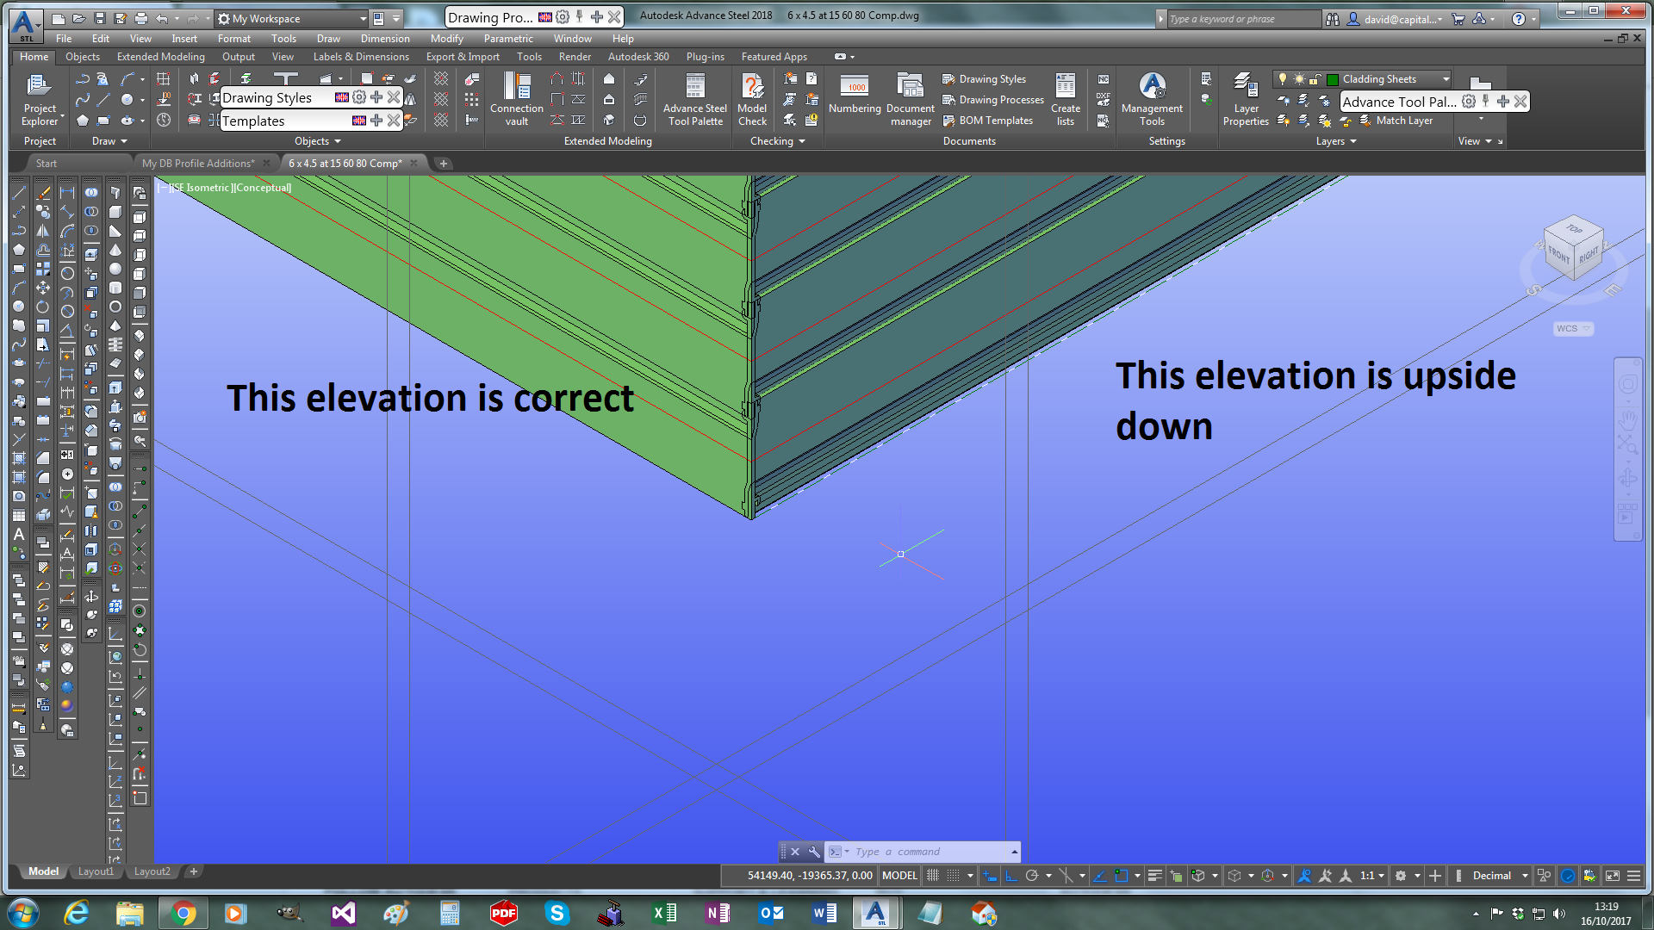Expand the Decimal units dropdown
Screen dimensions: 1654x930
1524,876
